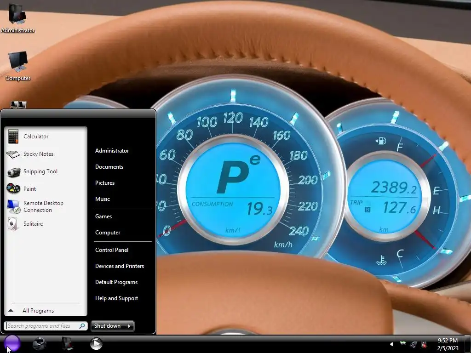
Task: Open the Computer desktop icon
Action: coord(18,66)
